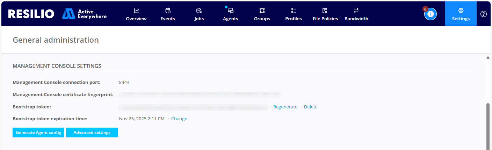Change bootstrap token expiration time

click(x=179, y=119)
